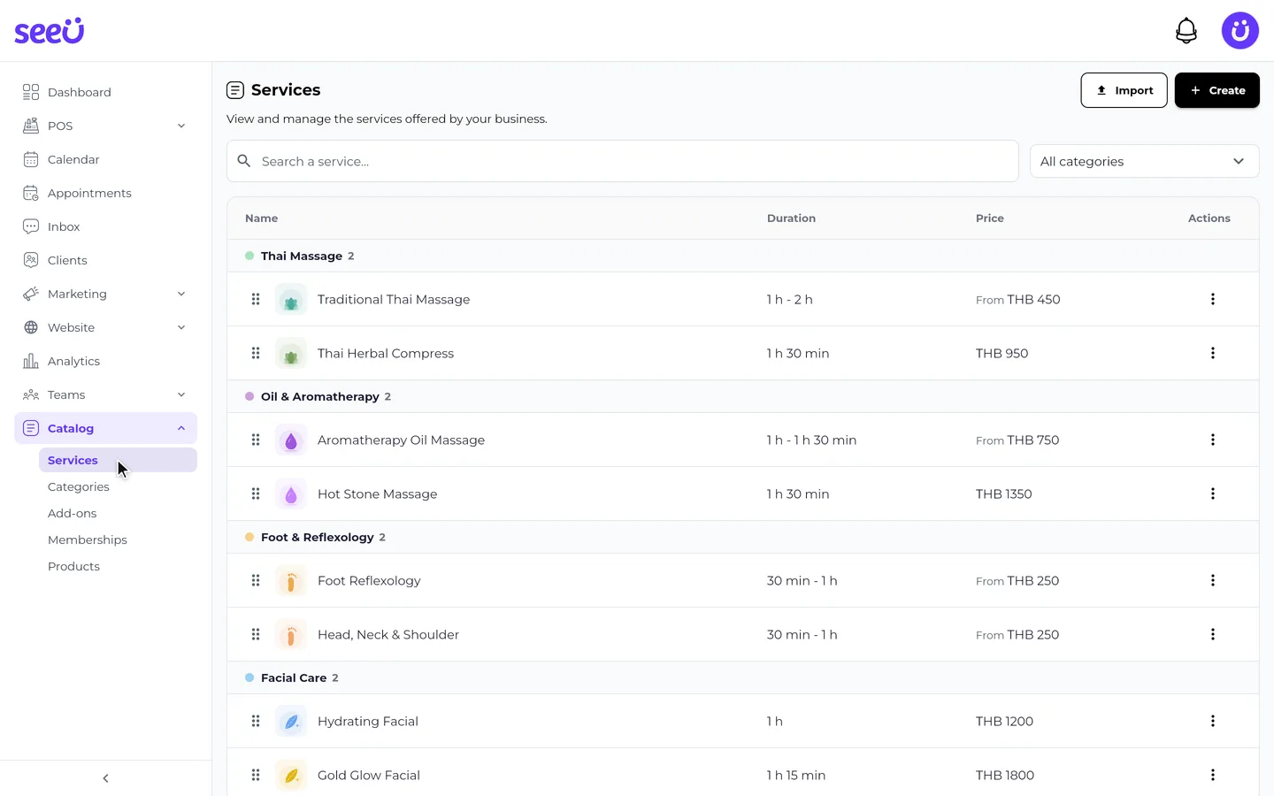The image size is (1274, 796).
Task: Open actions menu for Thai Herbal Compress
Action: click(1212, 353)
